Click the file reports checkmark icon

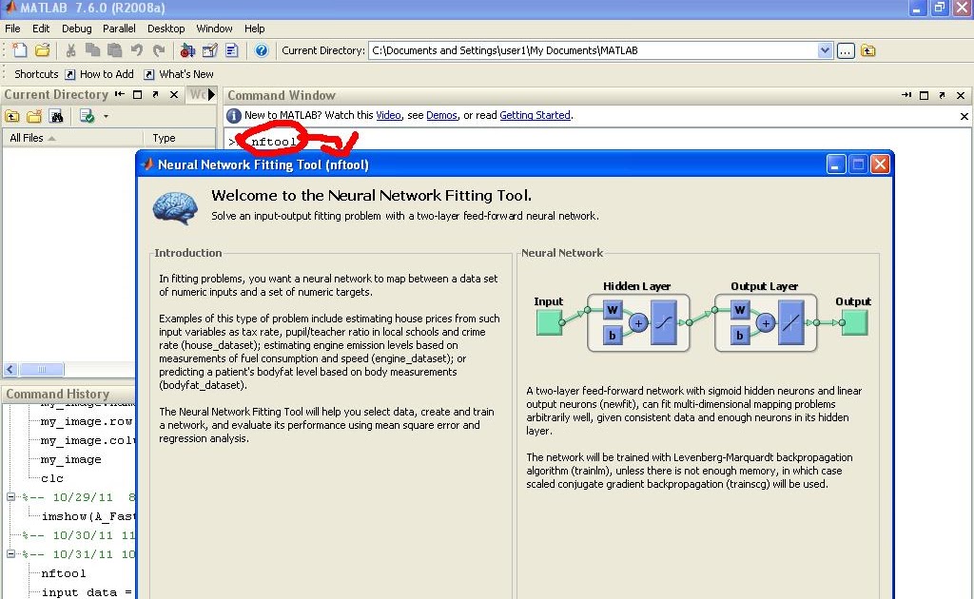87,116
